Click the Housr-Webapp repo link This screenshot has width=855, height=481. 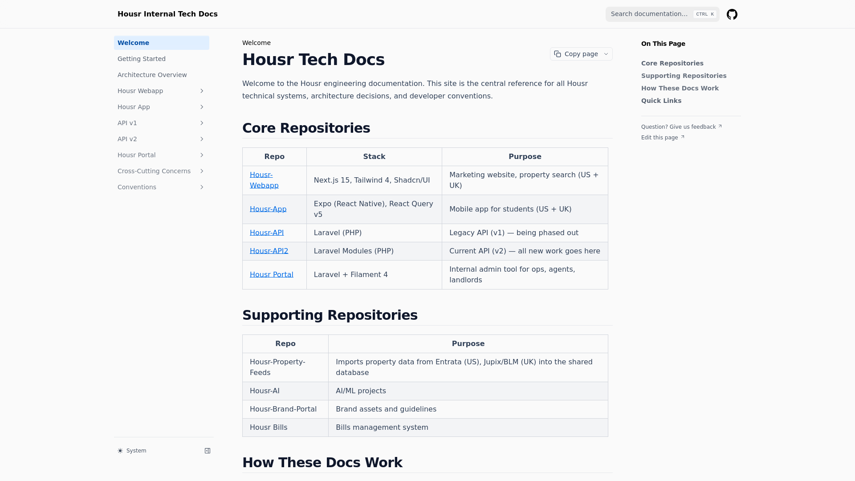pyautogui.click(x=264, y=180)
